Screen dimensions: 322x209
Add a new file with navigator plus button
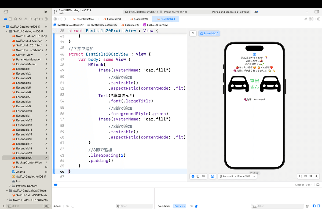(x=3, y=206)
